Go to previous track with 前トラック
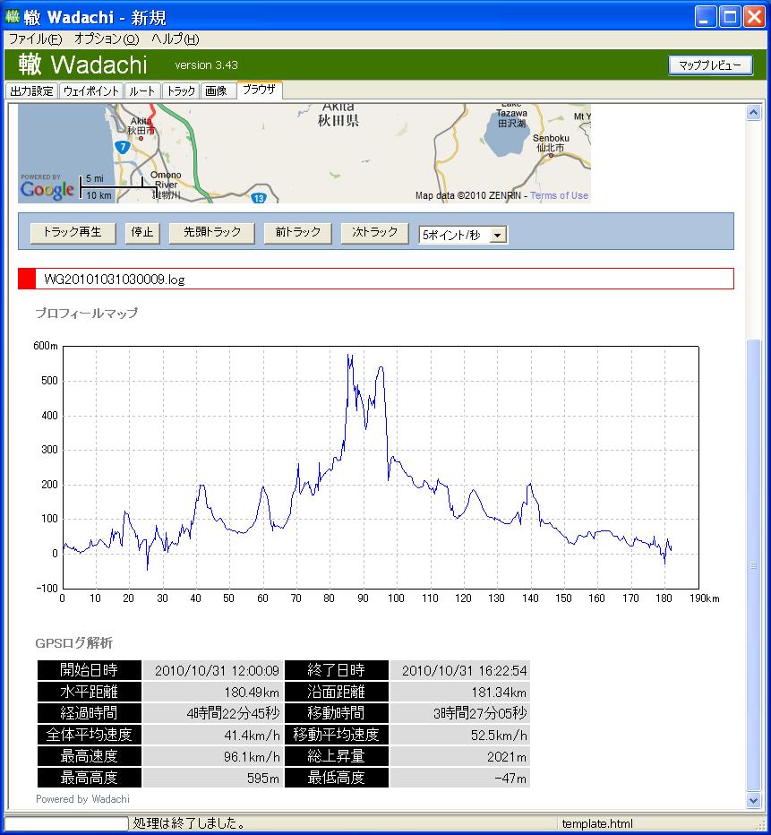Viewport: 771px width, 835px height. (298, 233)
